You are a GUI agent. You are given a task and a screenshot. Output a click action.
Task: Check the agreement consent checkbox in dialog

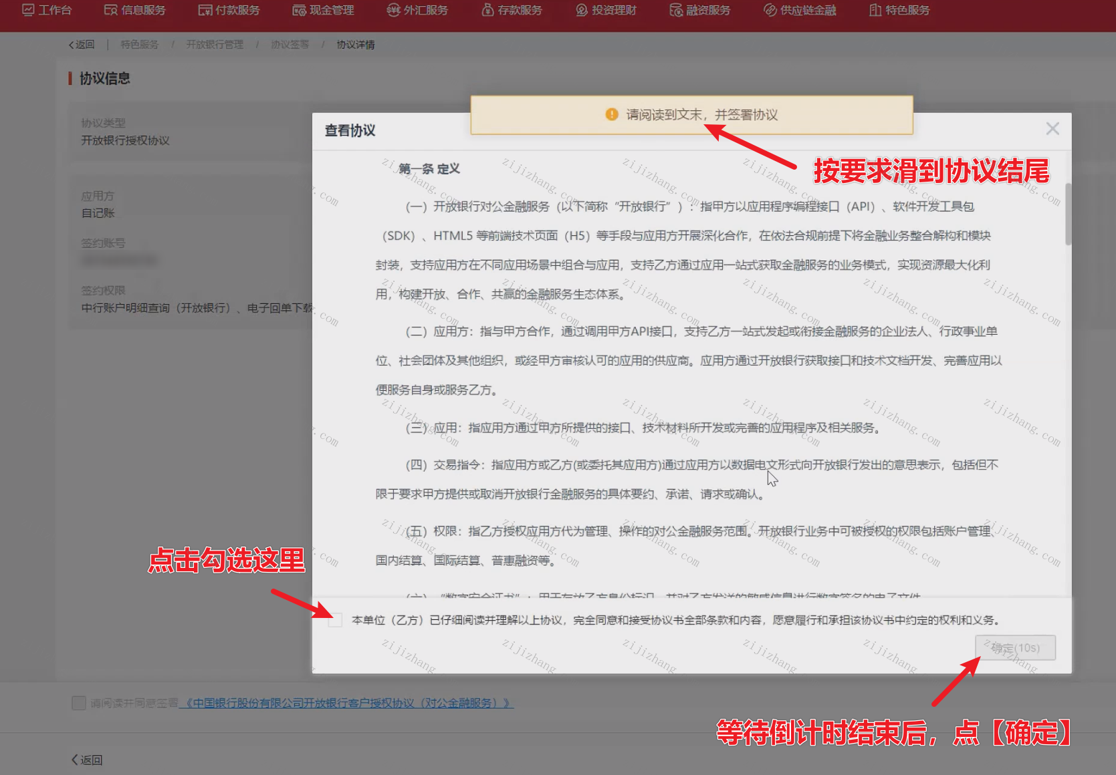pos(335,620)
